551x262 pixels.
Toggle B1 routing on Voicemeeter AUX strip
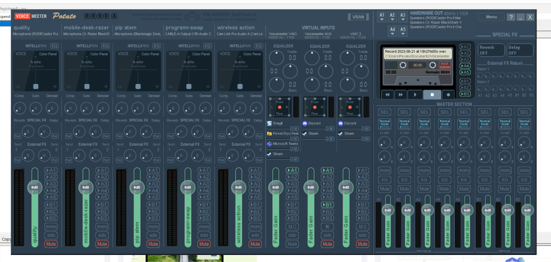[x=327, y=205]
